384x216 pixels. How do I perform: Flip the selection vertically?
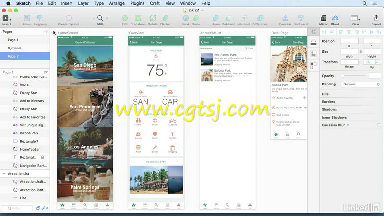click(376, 62)
